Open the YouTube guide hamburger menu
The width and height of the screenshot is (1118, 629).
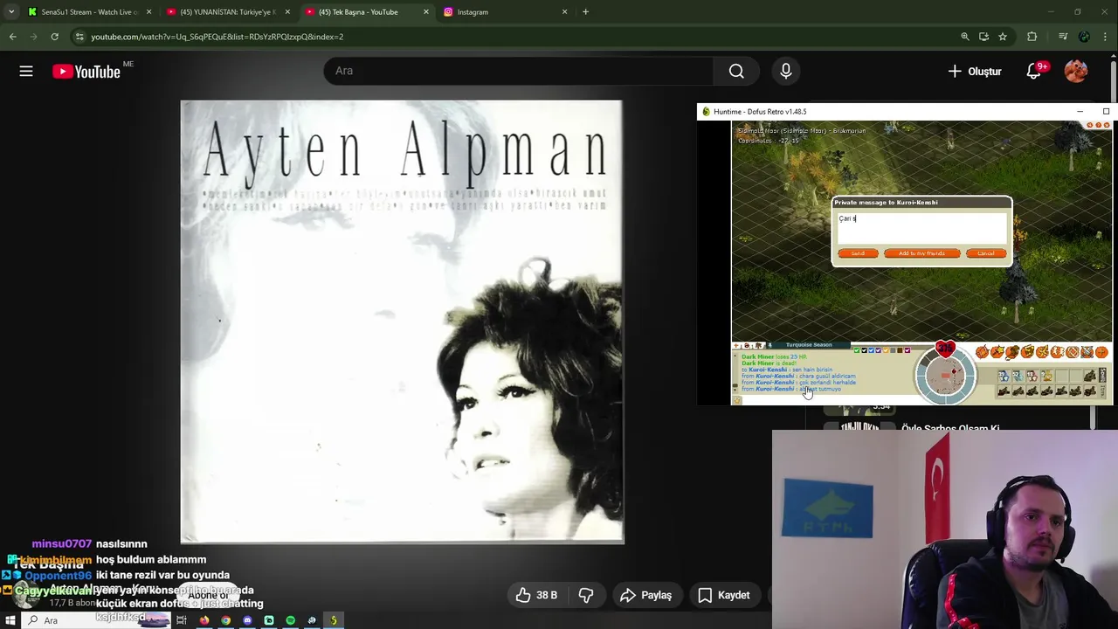coord(26,71)
